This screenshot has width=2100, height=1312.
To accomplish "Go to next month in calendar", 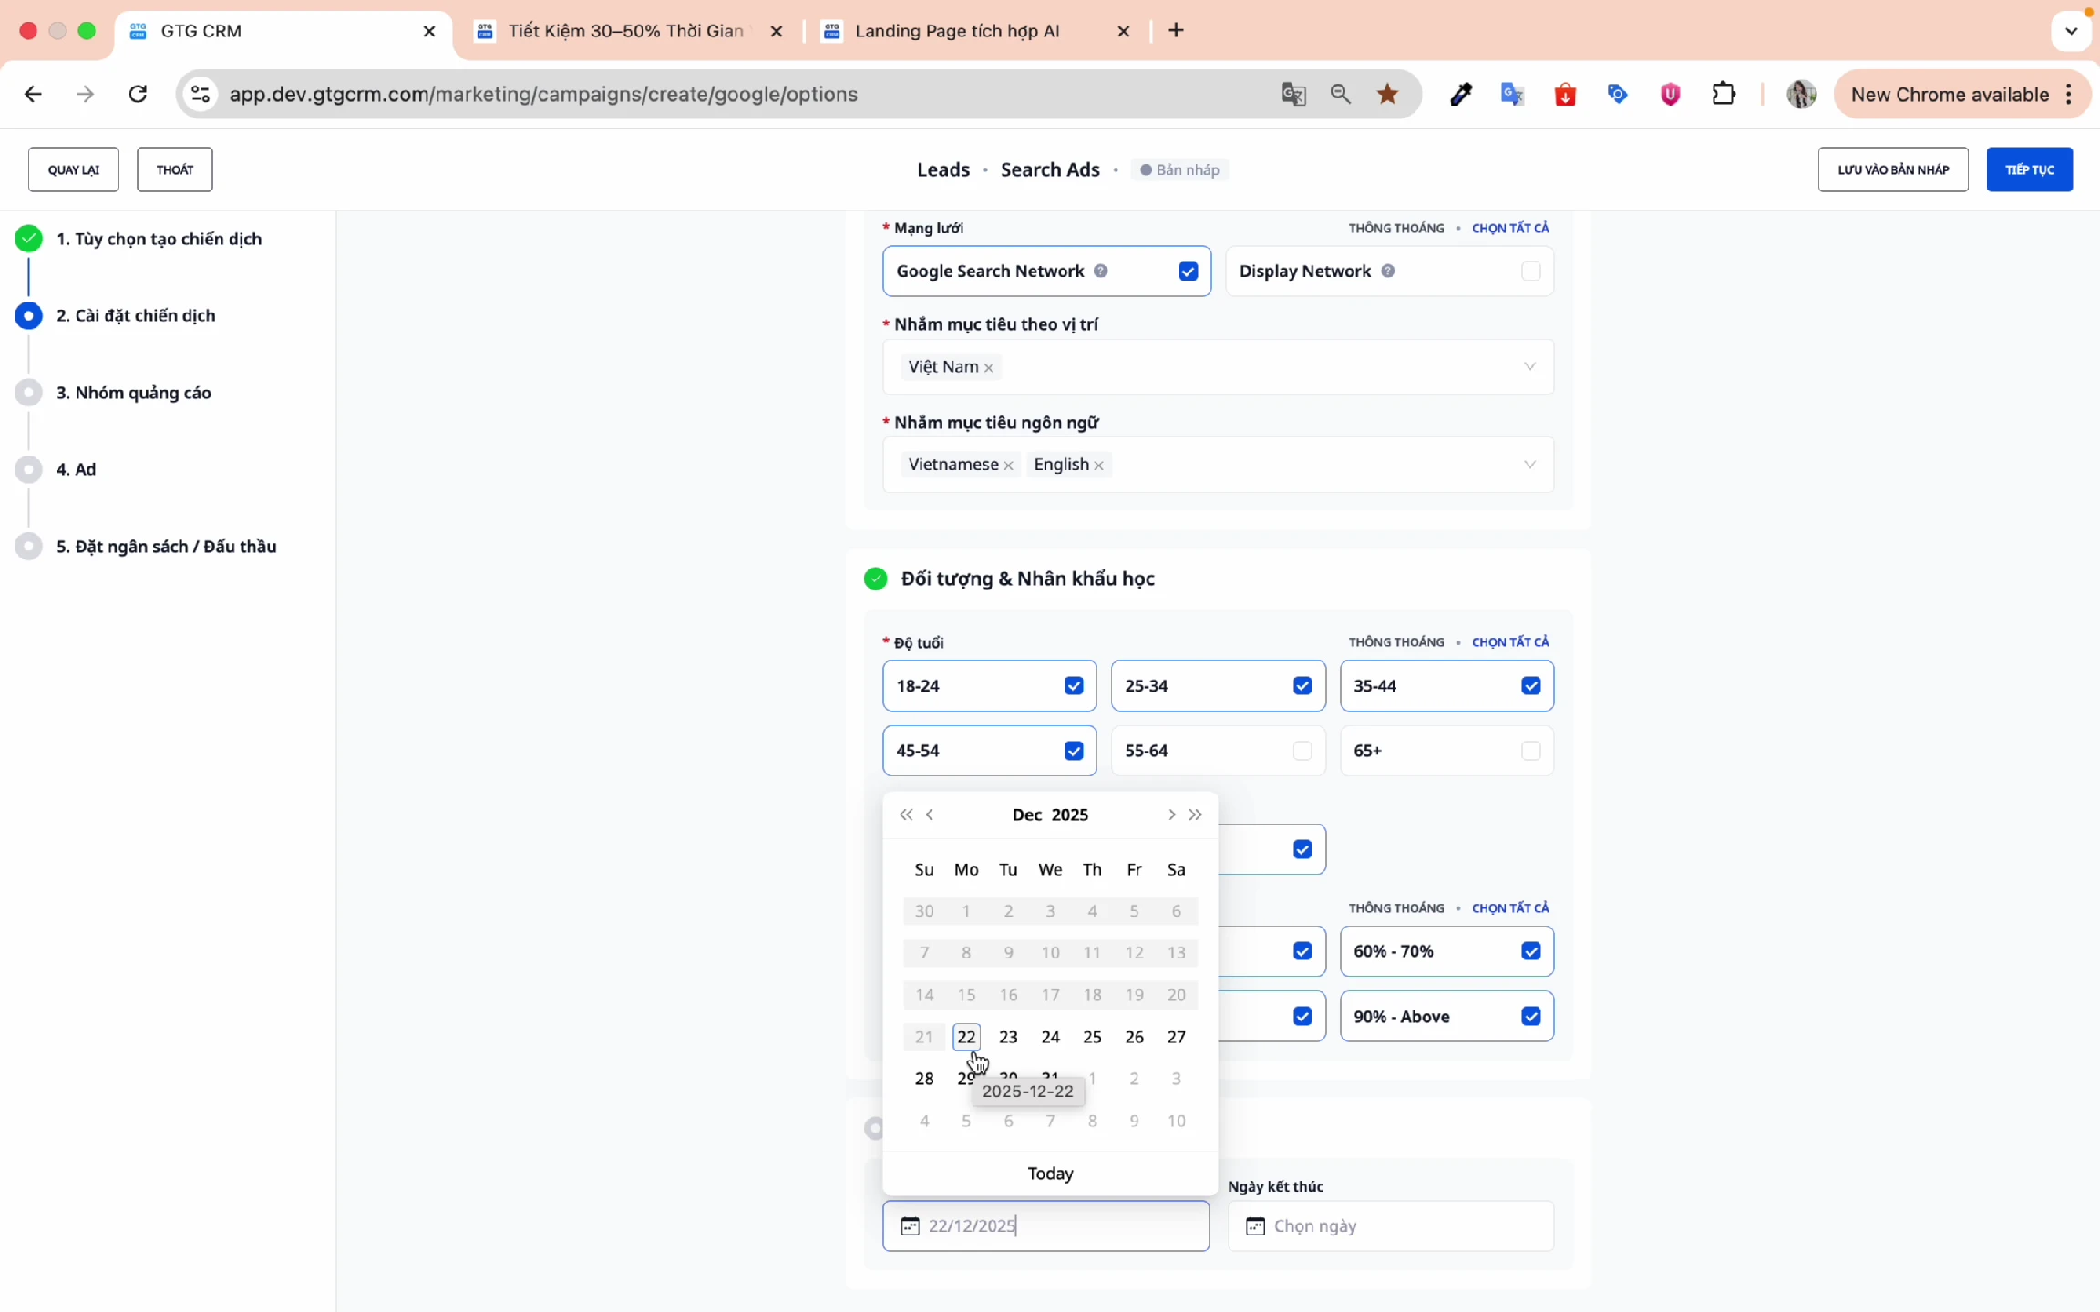I will (x=1171, y=815).
